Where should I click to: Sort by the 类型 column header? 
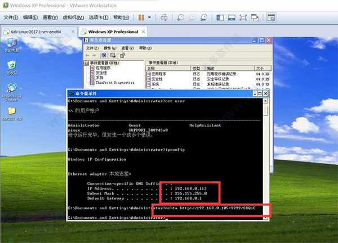pos(198,69)
